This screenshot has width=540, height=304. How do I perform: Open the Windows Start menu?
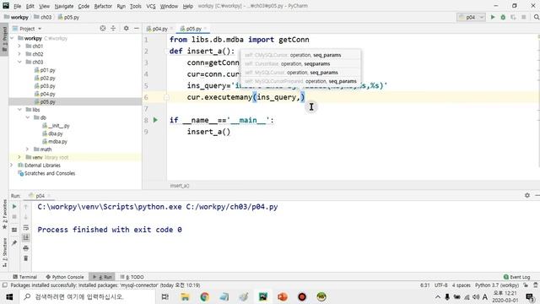click(9, 296)
